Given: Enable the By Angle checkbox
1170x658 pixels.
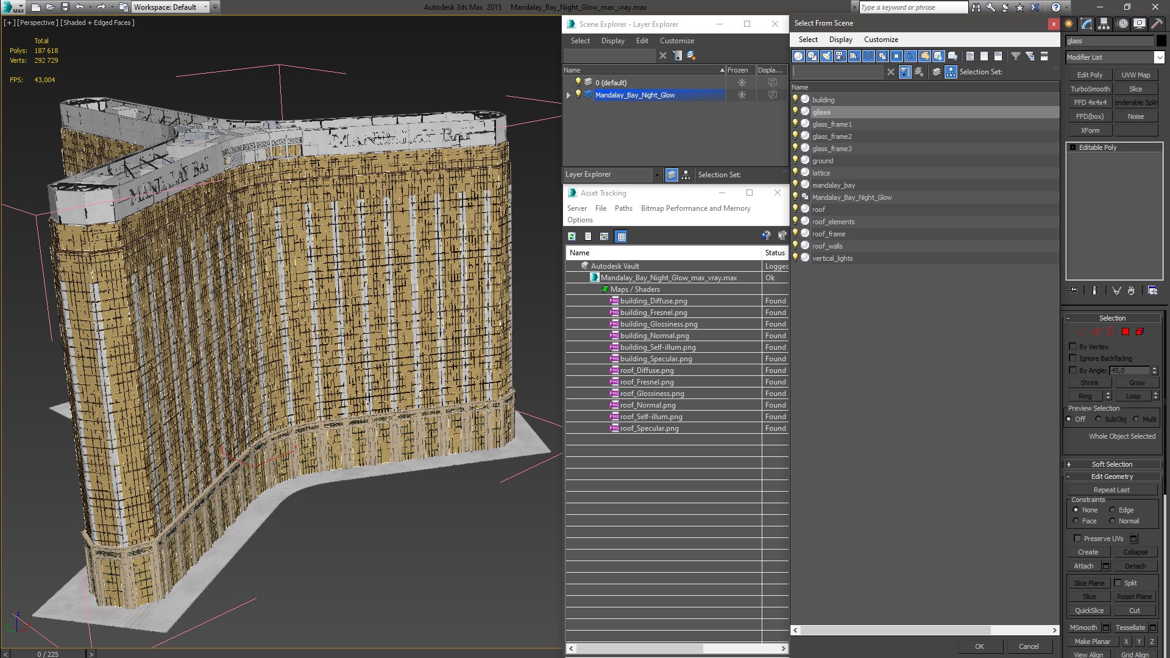Looking at the screenshot, I should click(1073, 370).
